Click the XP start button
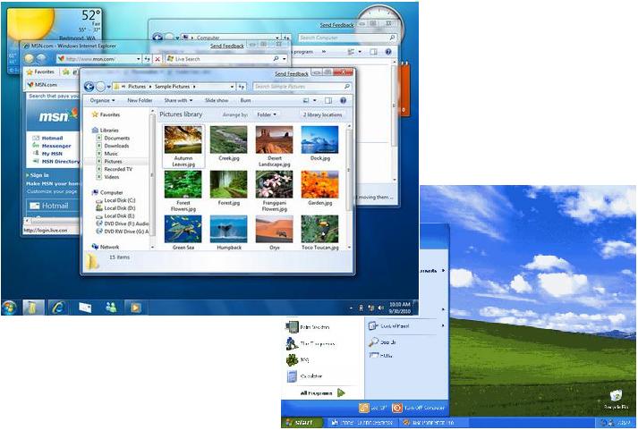This screenshot has height=430, width=638. (301, 423)
